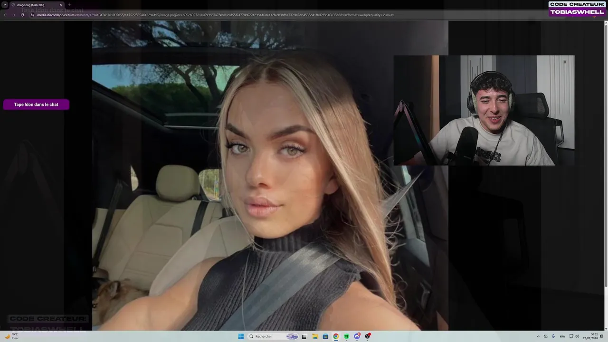
Task: Open Microsoft Store from the taskbar
Action: coord(325,336)
